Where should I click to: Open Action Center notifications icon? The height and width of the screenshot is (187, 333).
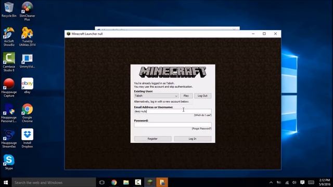pyautogui.click(x=302, y=182)
